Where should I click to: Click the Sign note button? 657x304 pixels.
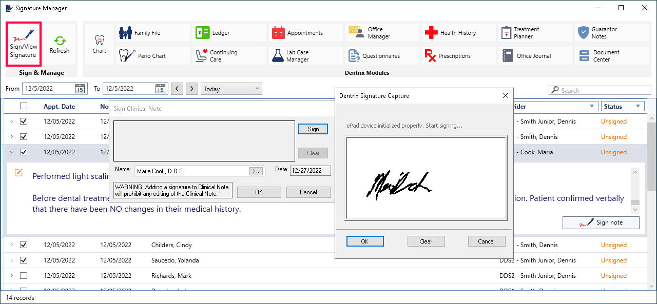(x=601, y=222)
